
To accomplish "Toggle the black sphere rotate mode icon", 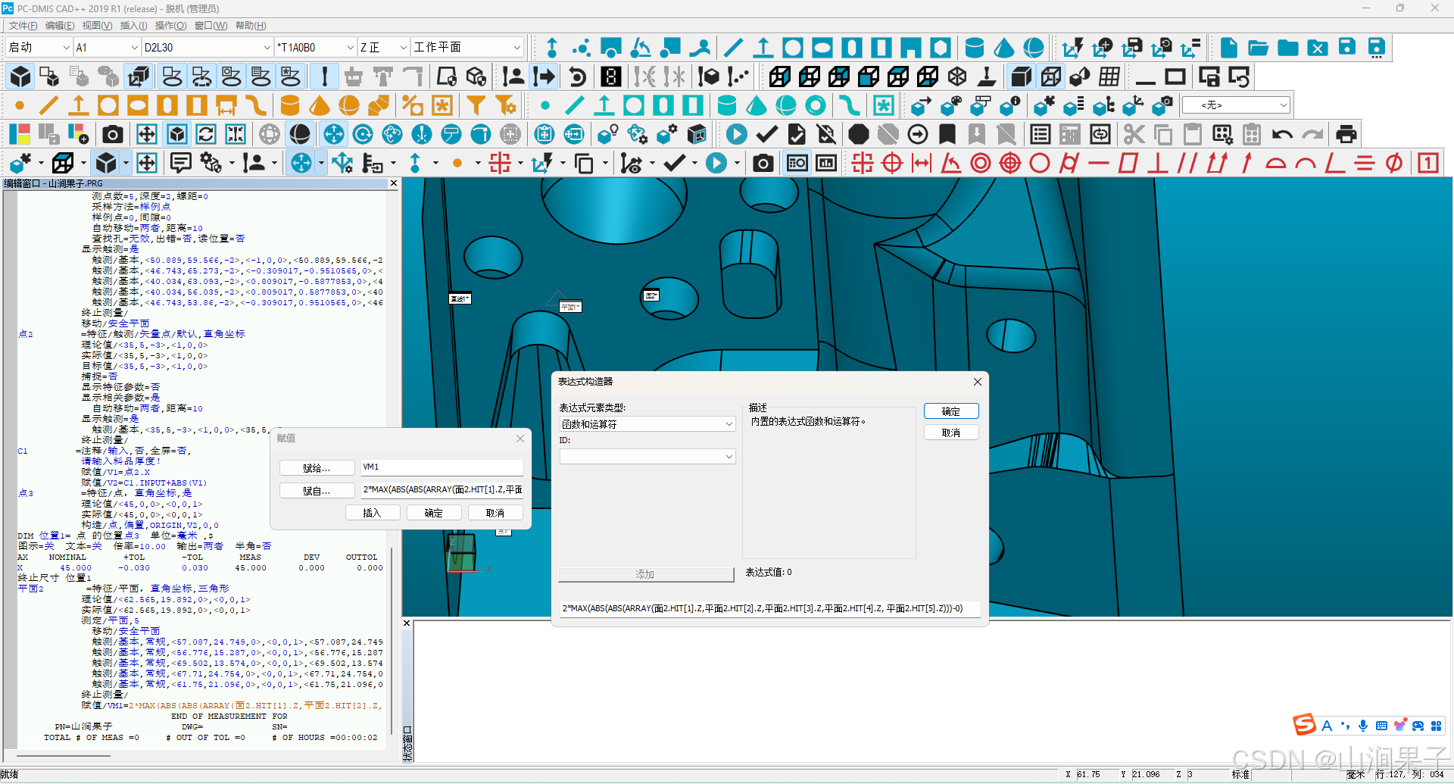I will 300,135.
